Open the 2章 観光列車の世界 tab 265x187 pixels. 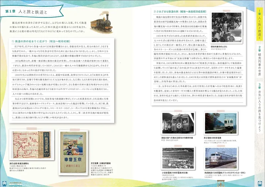click(x=259, y=62)
